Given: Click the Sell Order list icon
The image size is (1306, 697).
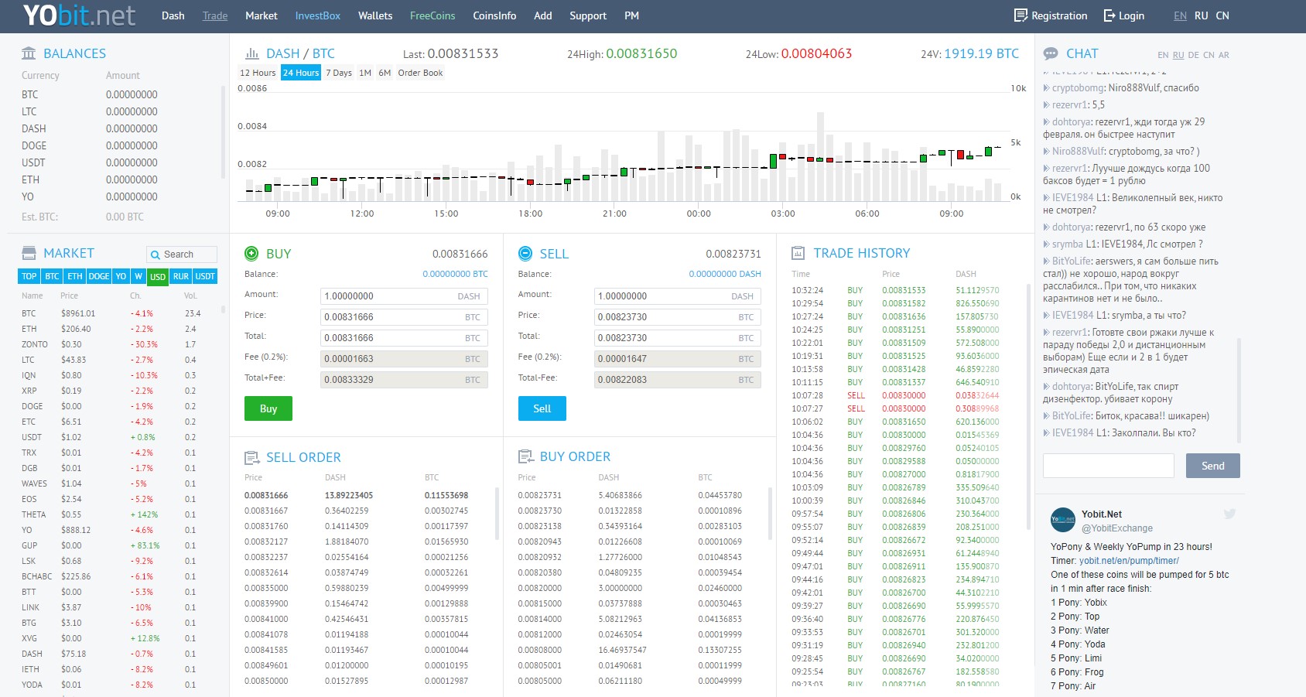Looking at the screenshot, I should (x=251, y=457).
